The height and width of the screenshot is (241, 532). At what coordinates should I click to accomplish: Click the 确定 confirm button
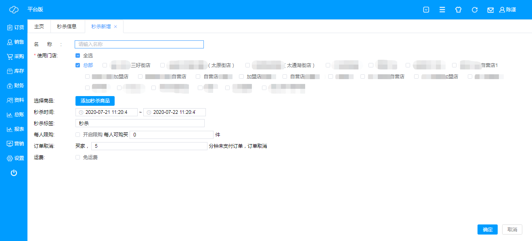pyautogui.click(x=488, y=230)
